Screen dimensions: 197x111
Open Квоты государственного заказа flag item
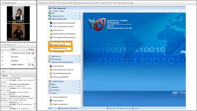(62, 27)
